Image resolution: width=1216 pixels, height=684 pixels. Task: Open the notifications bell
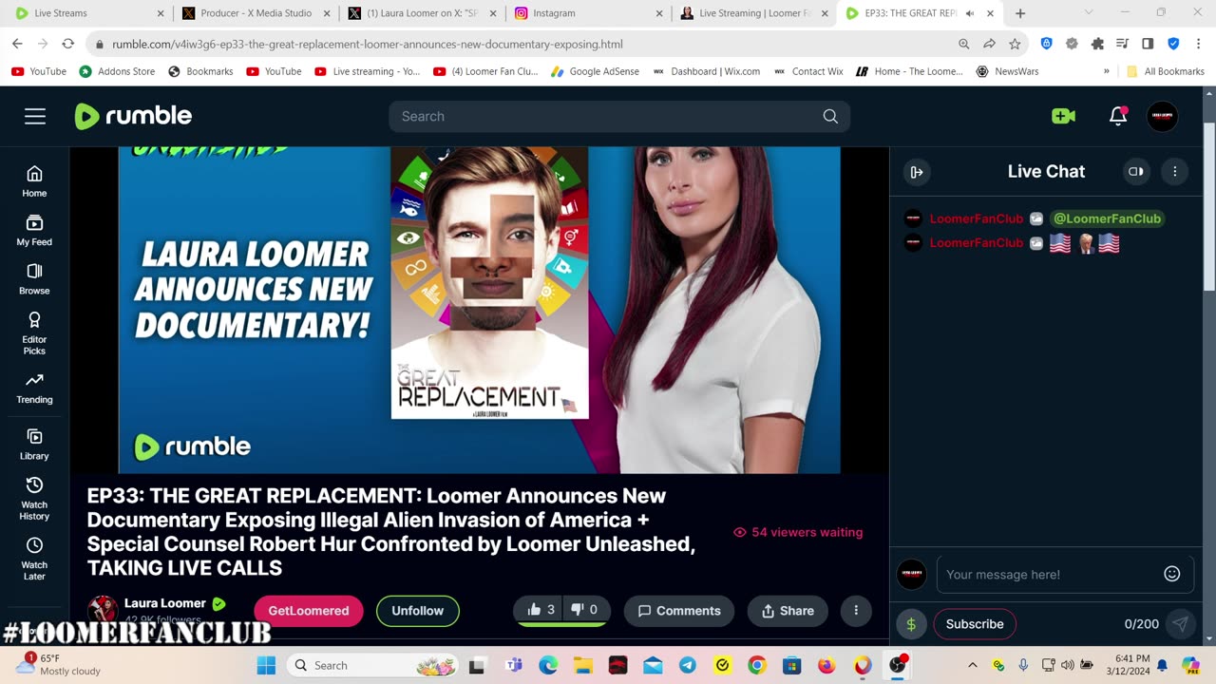[1118, 116]
